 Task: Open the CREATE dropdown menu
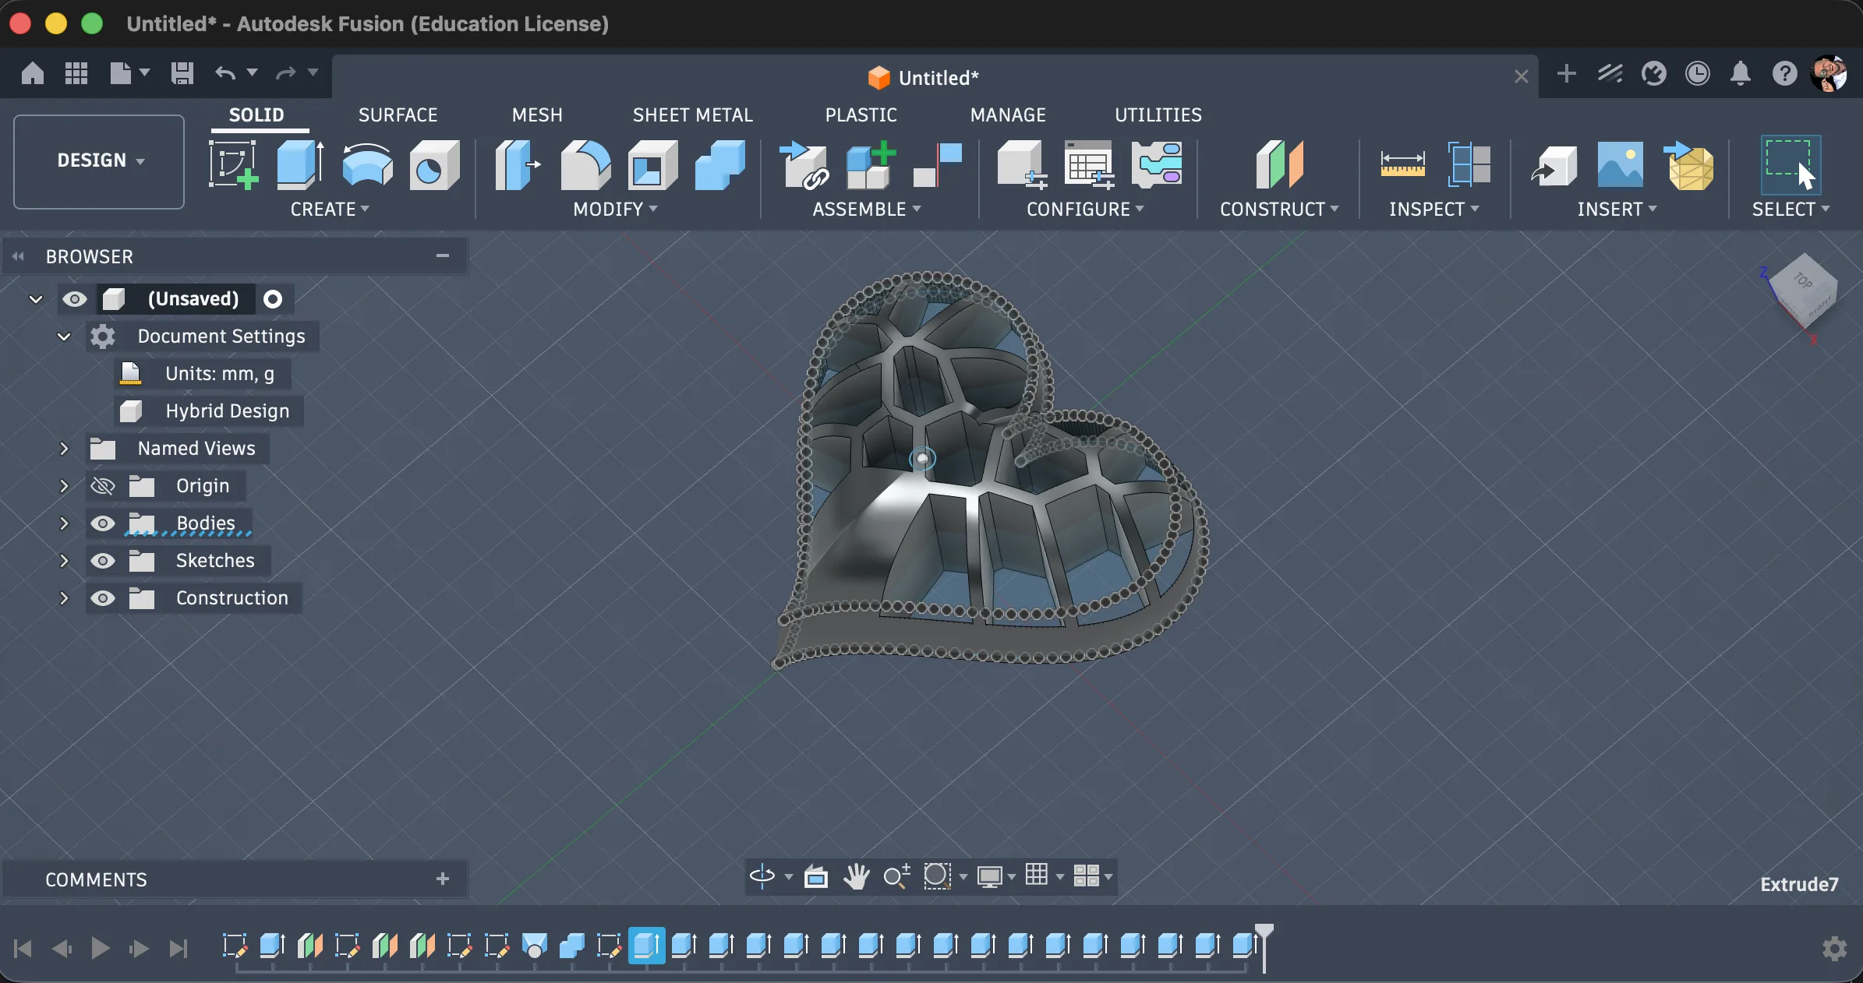330,210
